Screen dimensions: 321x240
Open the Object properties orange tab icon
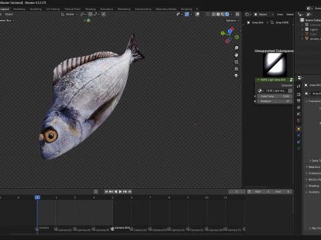298,129
